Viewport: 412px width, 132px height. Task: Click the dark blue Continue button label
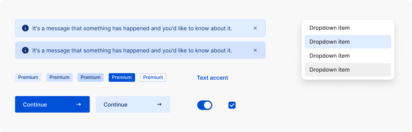point(35,105)
